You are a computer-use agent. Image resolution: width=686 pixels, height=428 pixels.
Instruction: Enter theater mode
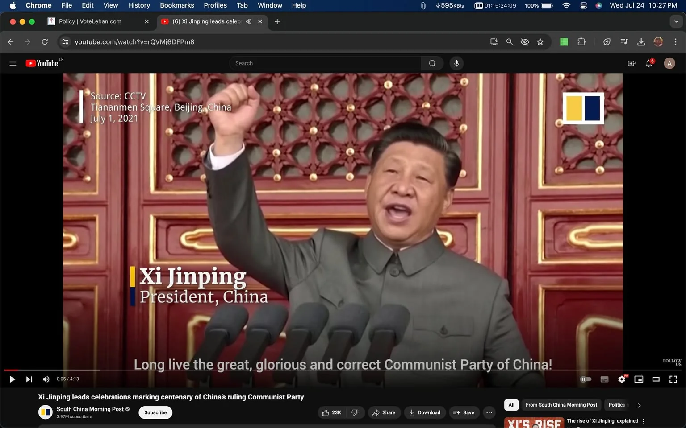click(x=656, y=379)
